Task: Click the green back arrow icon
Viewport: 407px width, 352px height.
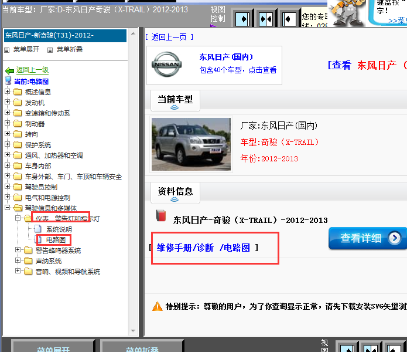Action: pos(9,70)
